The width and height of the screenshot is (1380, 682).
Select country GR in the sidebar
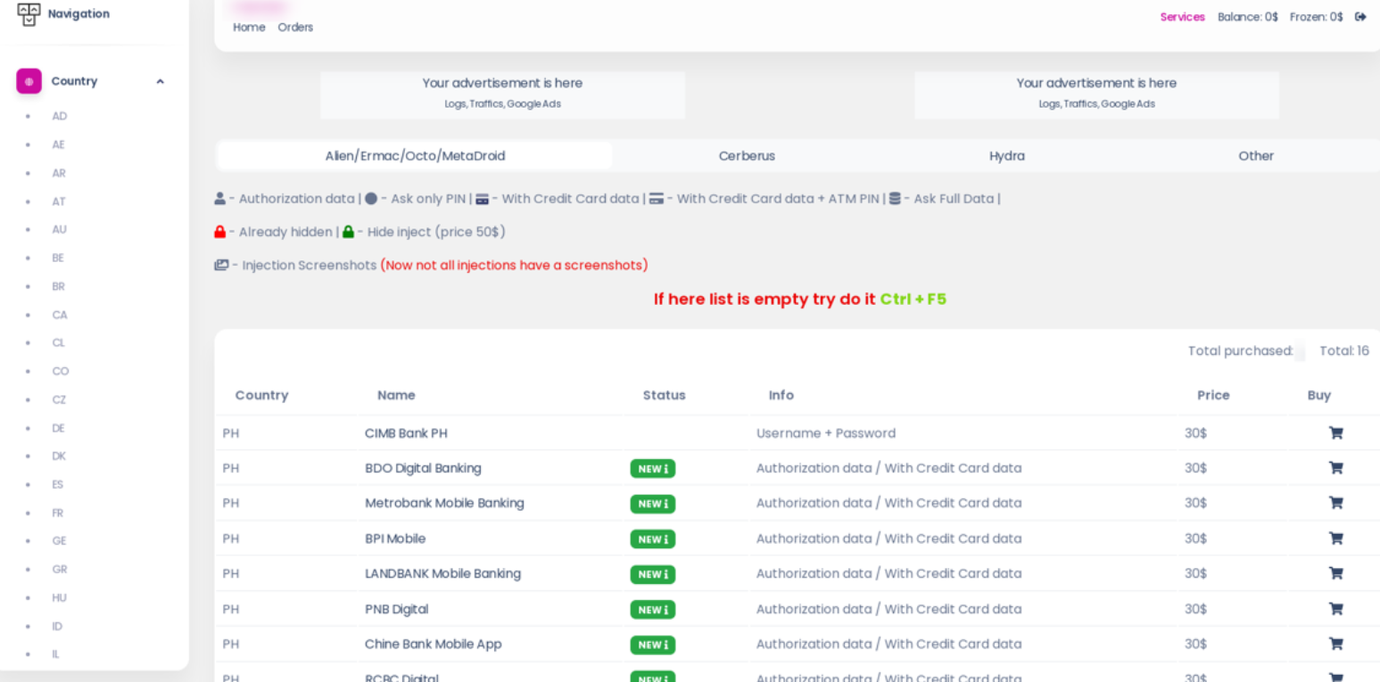(x=60, y=570)
